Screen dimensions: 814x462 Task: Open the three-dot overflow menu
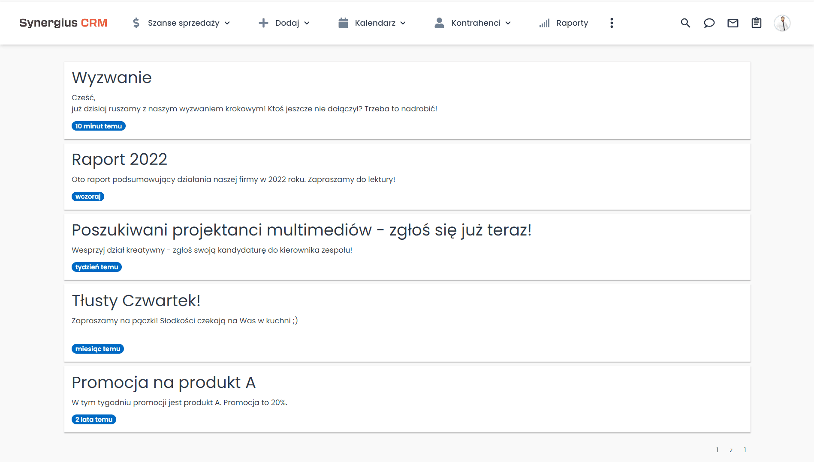(x=612, y=23)
